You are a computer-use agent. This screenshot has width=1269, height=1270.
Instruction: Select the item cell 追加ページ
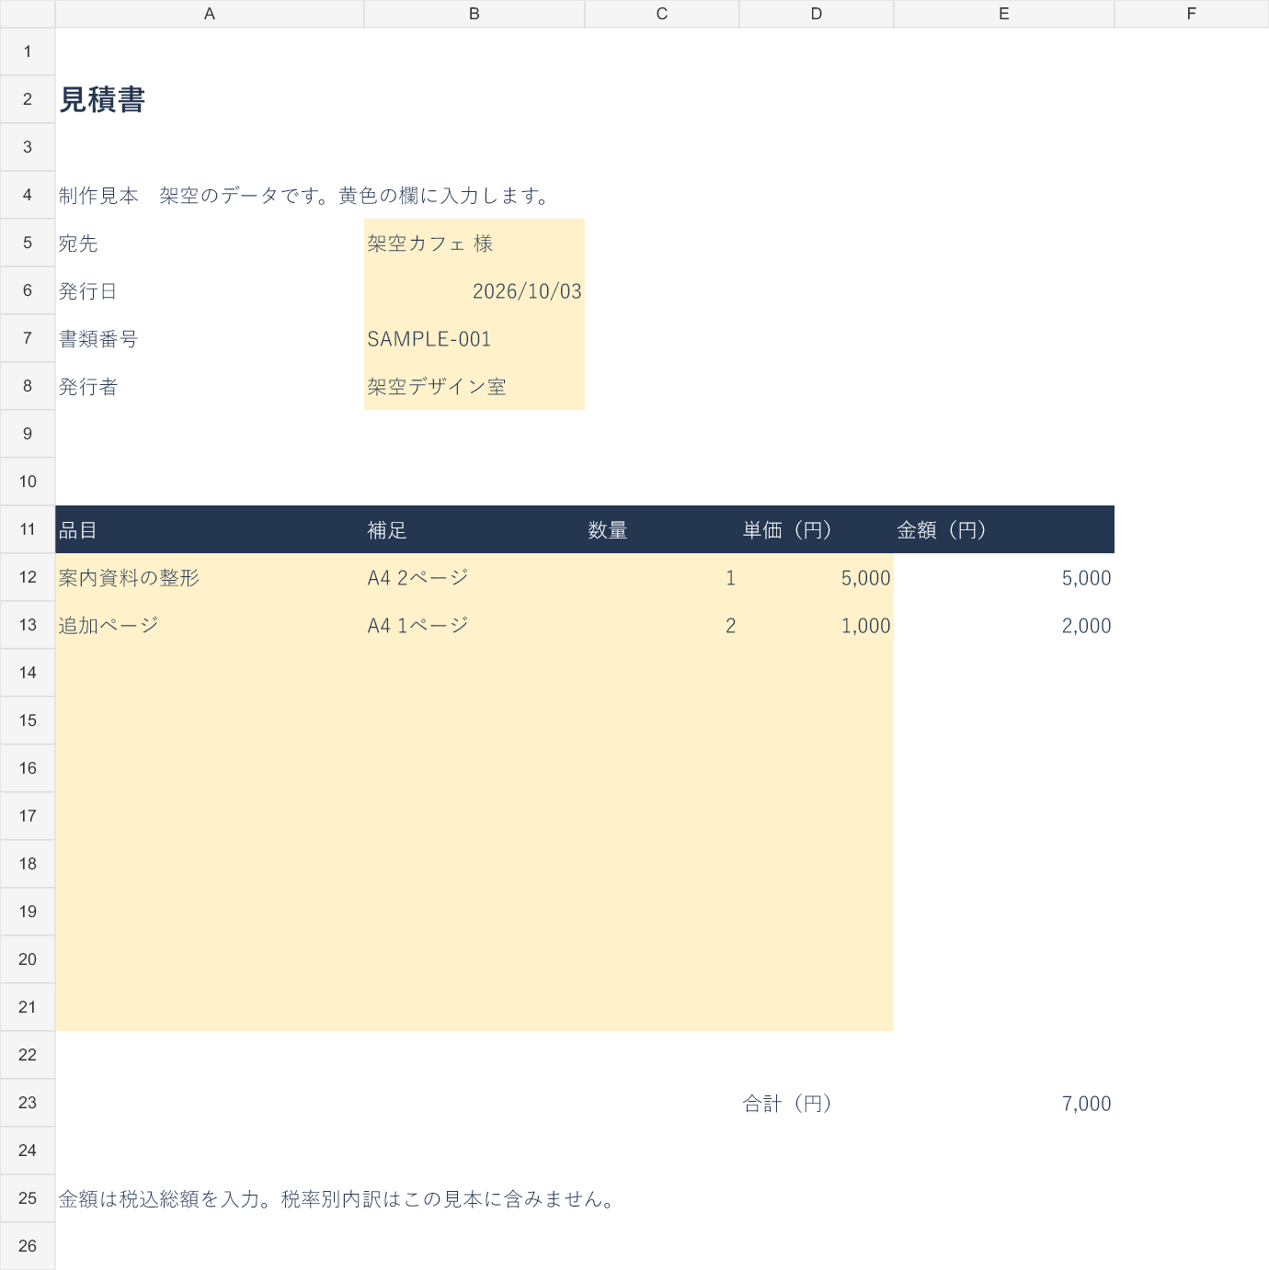[x=210, y=625]
